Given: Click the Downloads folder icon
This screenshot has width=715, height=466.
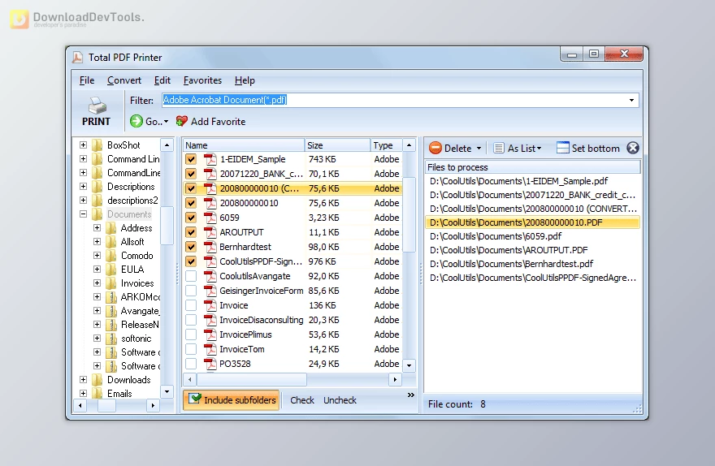Looking at the screenshot, I should coord(97,380).
